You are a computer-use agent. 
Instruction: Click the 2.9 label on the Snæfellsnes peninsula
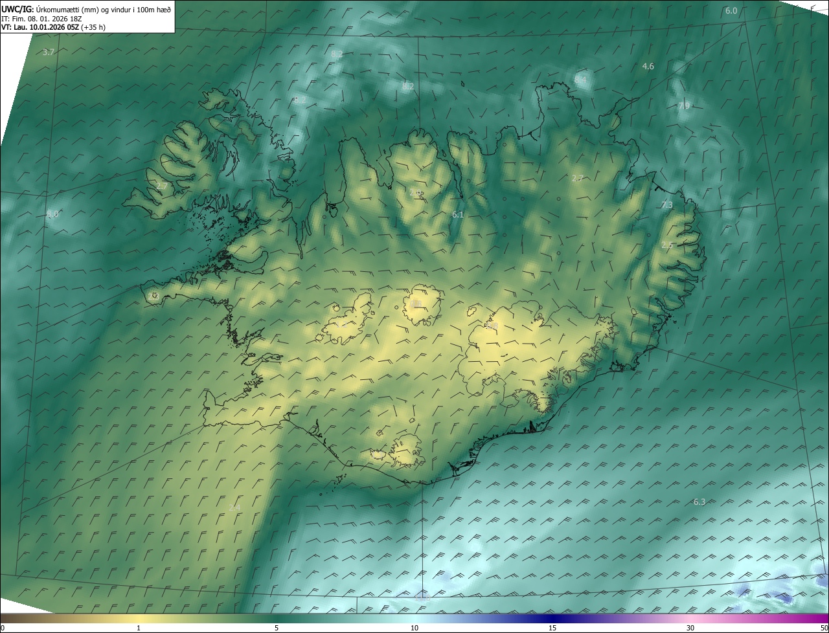coord(153,295)
